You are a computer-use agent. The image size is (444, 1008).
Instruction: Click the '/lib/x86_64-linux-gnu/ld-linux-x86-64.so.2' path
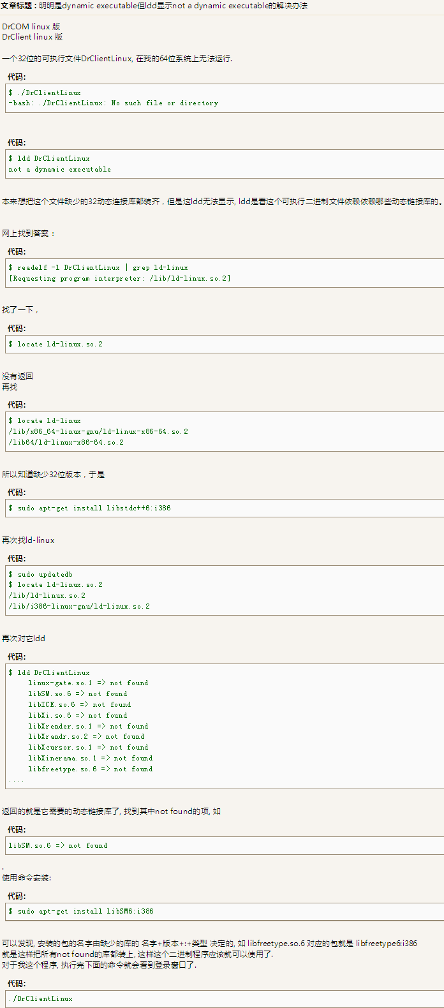click(98, 432)
